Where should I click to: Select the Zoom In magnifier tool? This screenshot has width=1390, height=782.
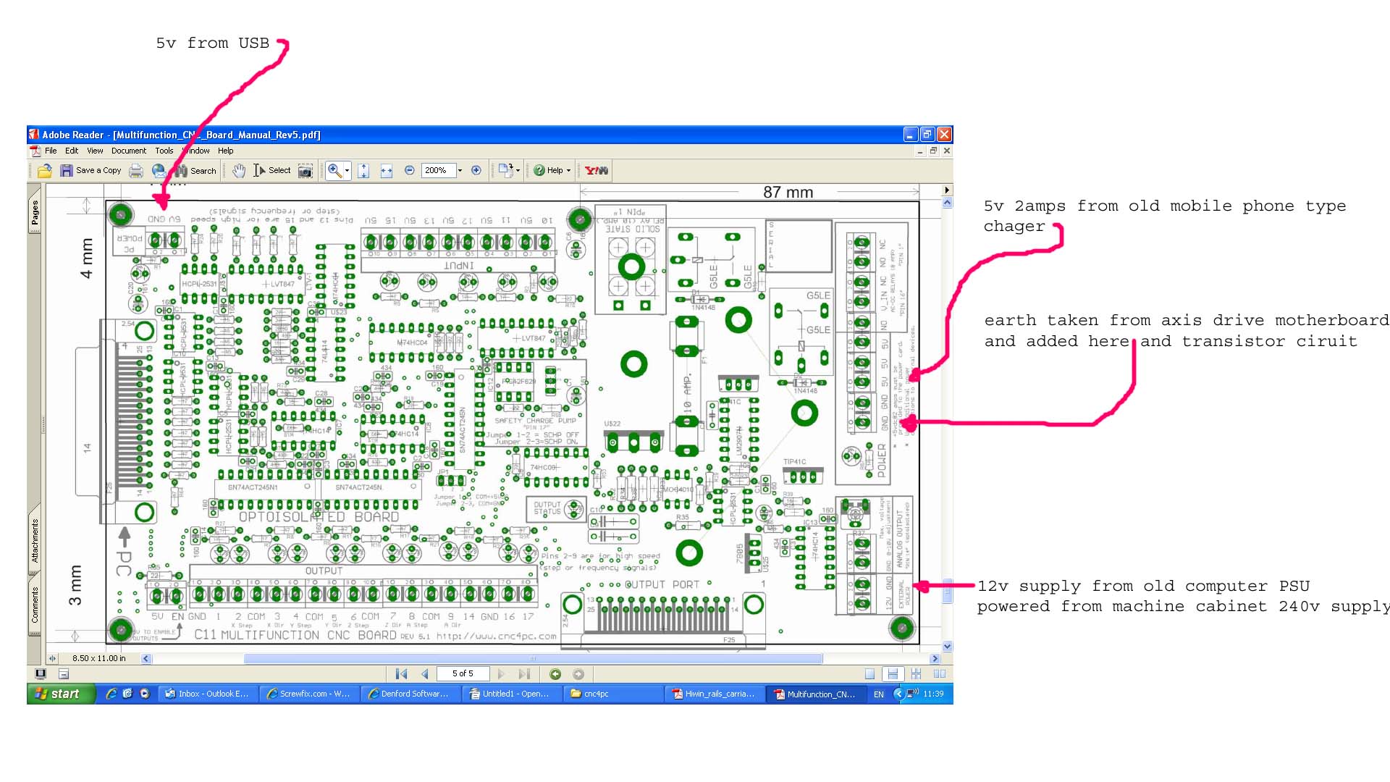point(334,171)
